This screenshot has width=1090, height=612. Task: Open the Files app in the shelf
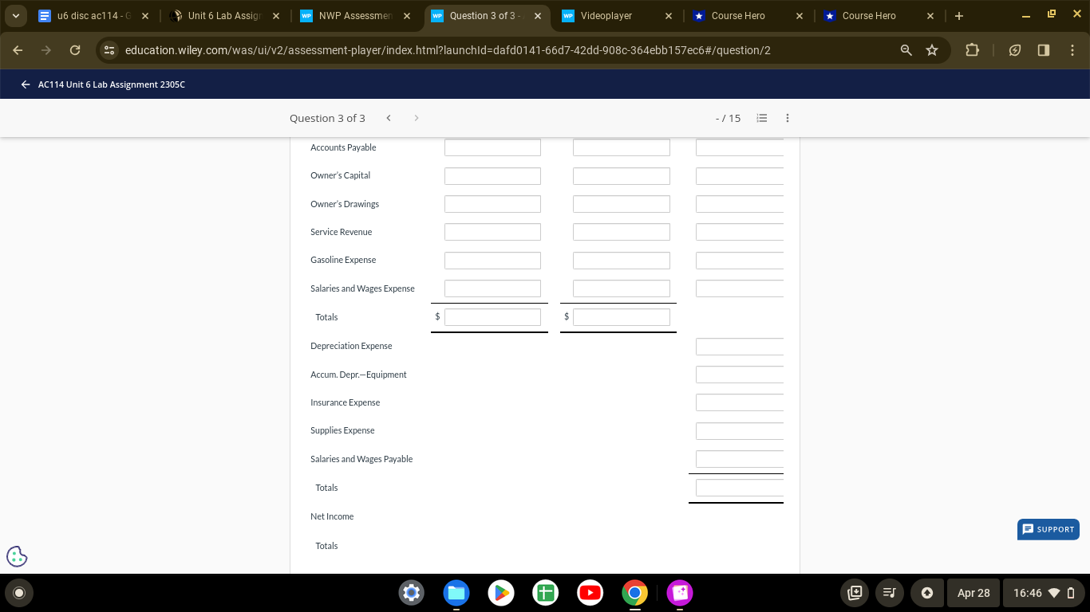(x=456, y=592)
